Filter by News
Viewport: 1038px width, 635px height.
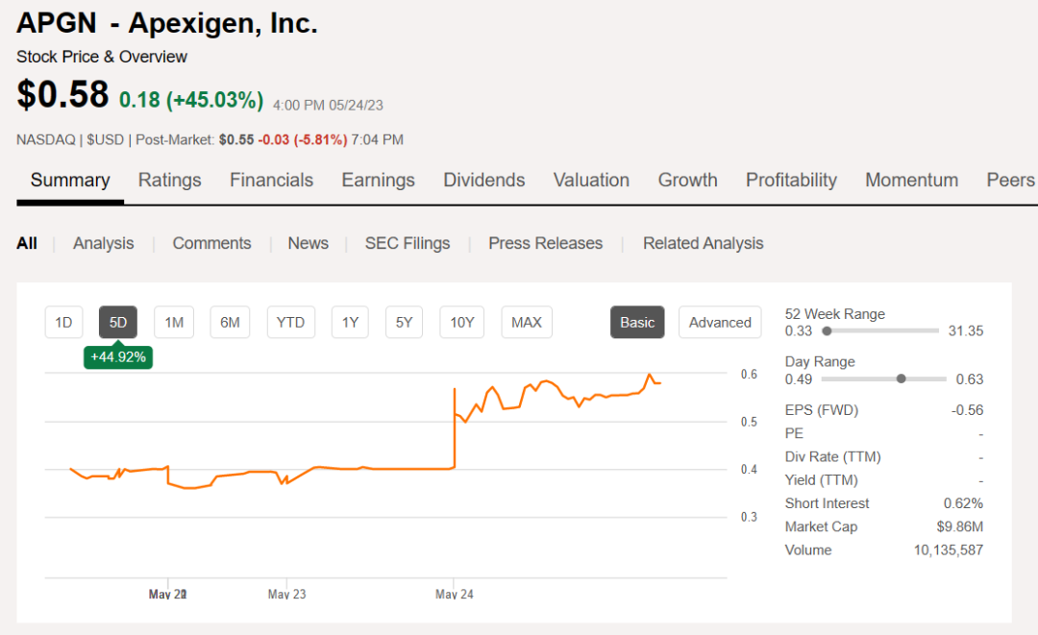308,243
